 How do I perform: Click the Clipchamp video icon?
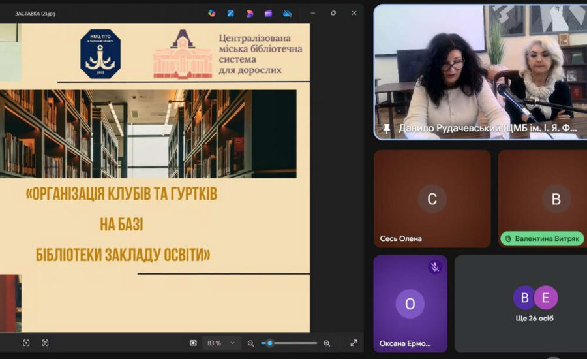(268, 13)
